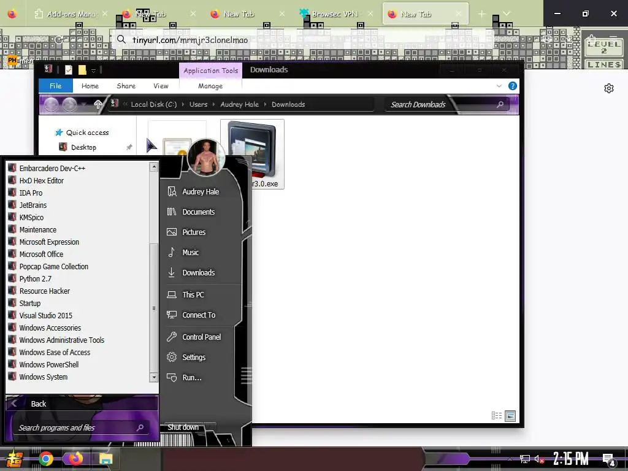Select Users in the address breadcrumb
The image size is (628, 471).
click(198, 104)
